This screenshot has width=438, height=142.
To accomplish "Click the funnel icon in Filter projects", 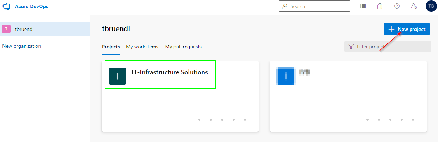I will pos(351,46).
